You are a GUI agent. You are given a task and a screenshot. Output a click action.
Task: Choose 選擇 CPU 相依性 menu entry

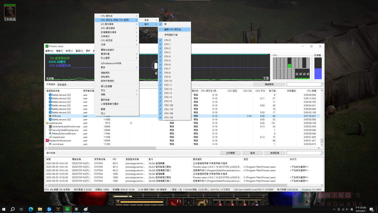174,30
